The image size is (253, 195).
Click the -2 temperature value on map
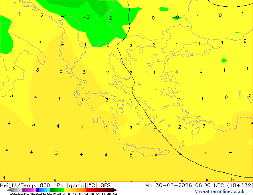(109, 18)
